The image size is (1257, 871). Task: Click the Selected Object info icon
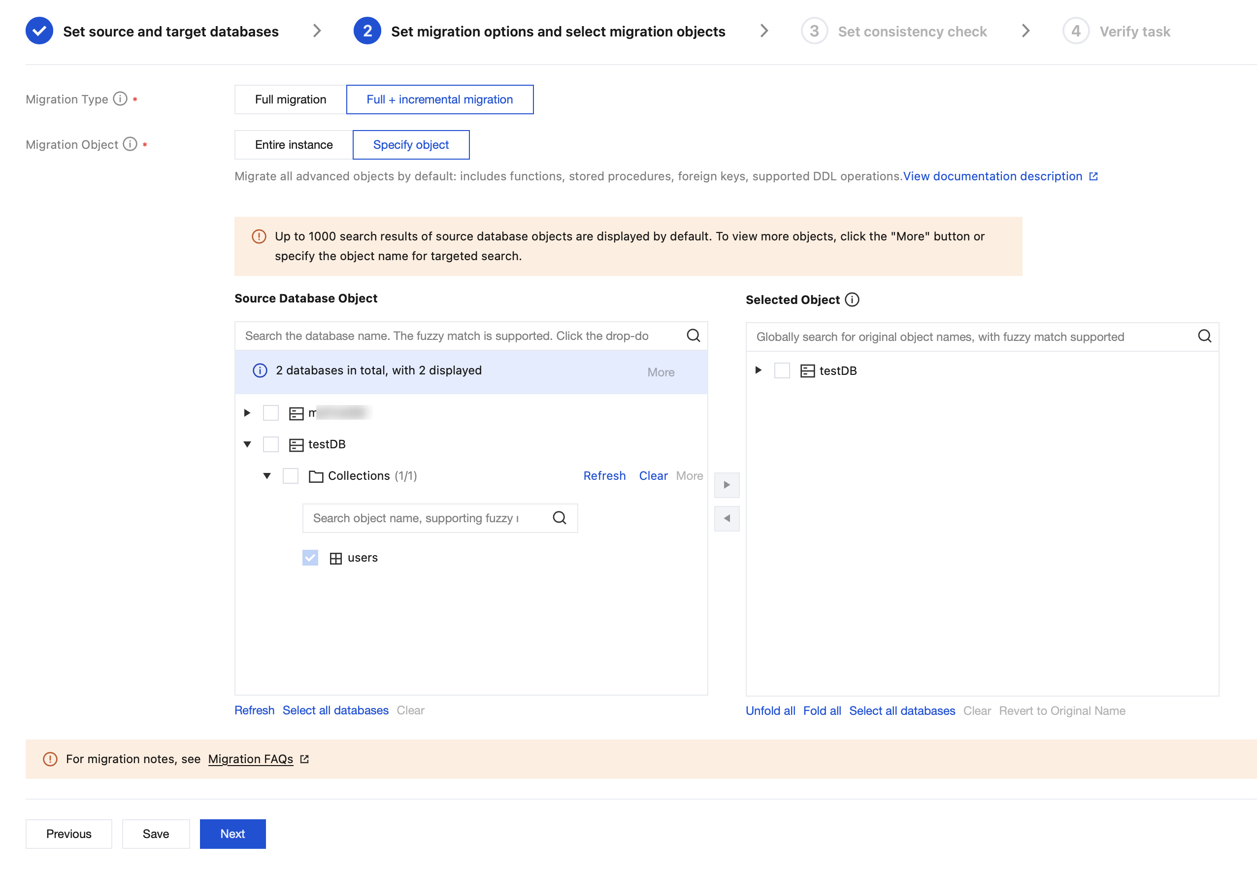tap(852, 300)
